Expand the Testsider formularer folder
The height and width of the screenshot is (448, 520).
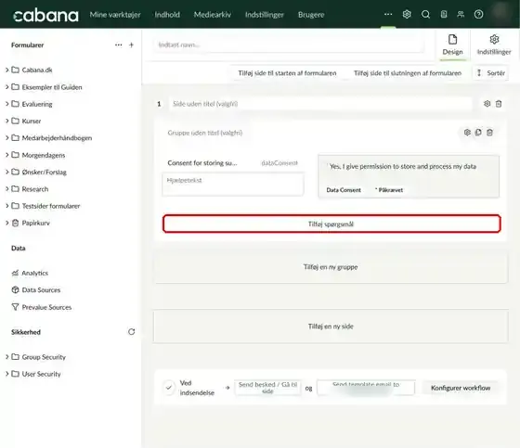7,206
